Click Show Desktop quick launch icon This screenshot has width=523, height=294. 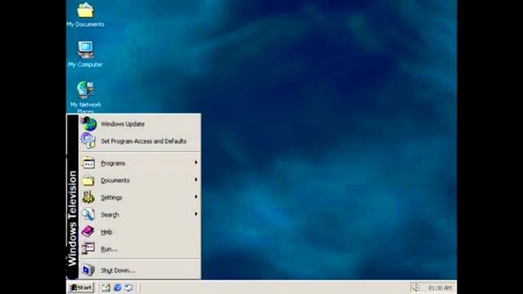click(105, 287)
